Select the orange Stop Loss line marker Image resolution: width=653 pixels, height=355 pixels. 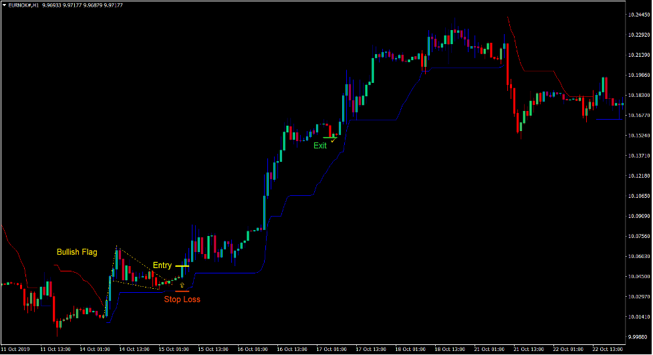pos(182,291)
